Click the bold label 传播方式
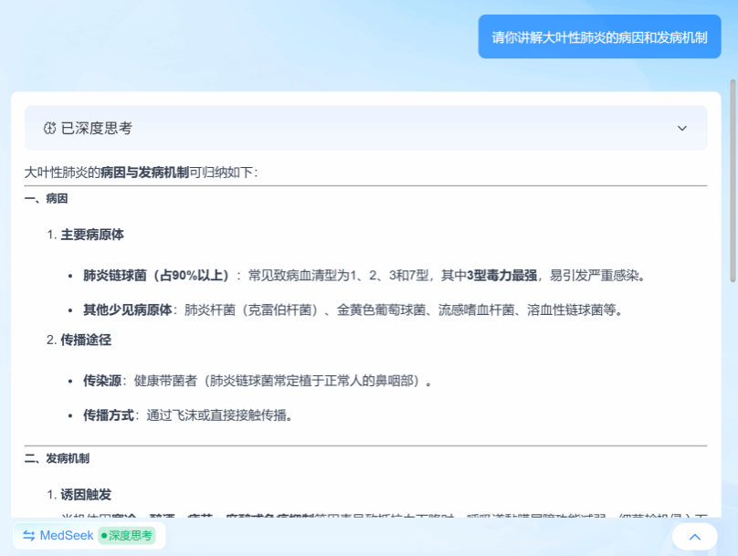 pos(109,414)
